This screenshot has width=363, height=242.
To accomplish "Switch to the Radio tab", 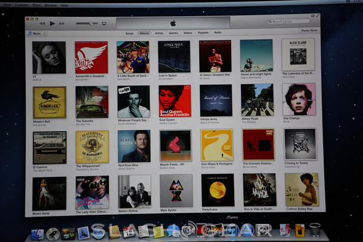I will pos(218,33).
